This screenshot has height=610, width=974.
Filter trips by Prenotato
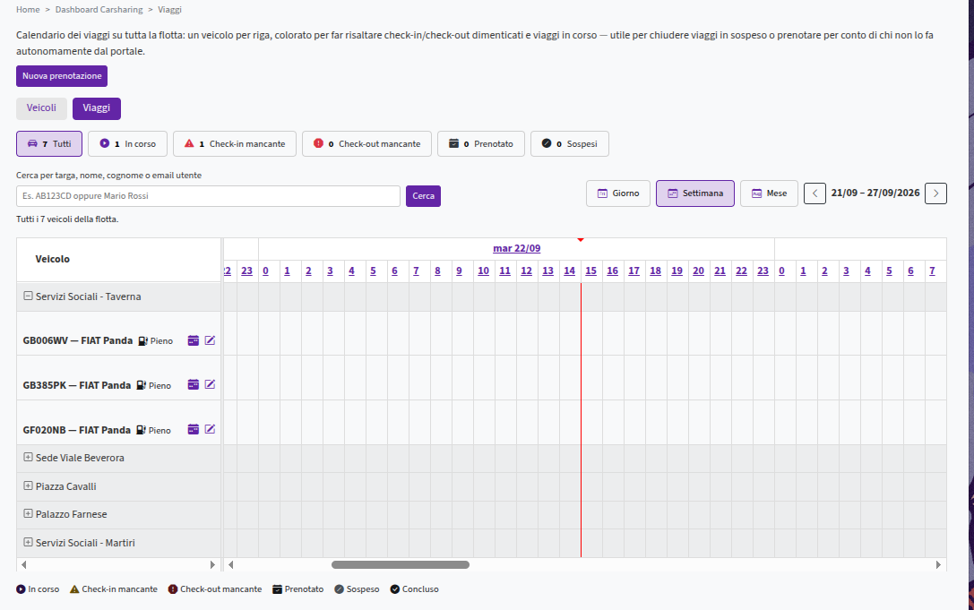pos(481,143)
